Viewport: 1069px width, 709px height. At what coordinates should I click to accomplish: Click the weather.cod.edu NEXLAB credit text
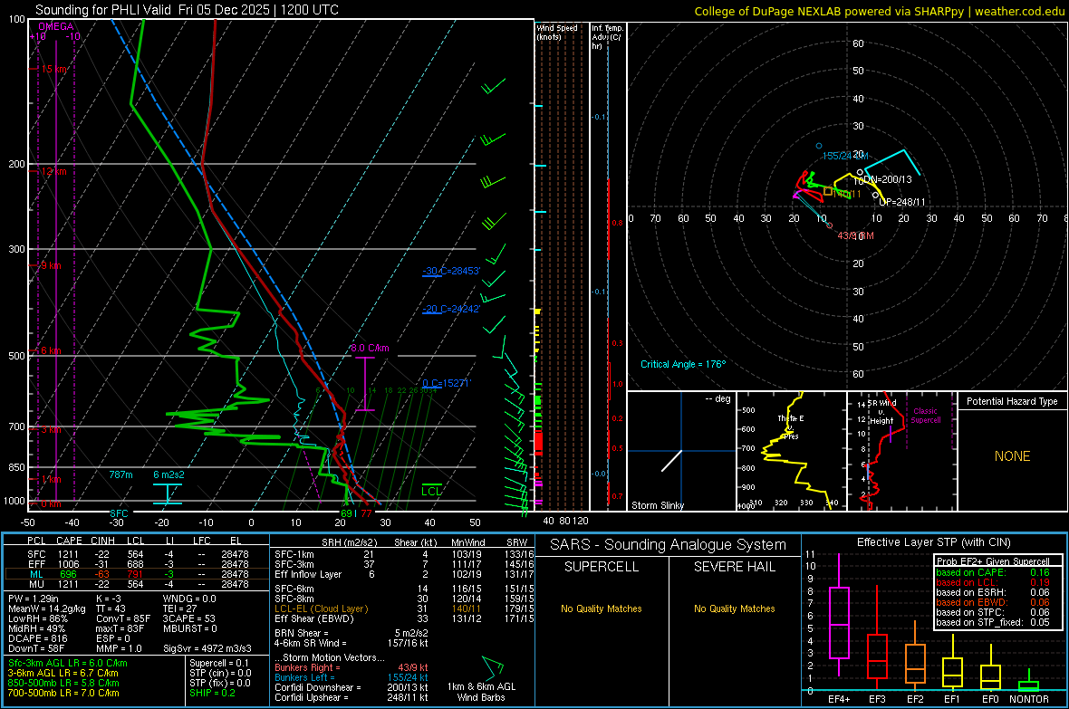[879, 11]
